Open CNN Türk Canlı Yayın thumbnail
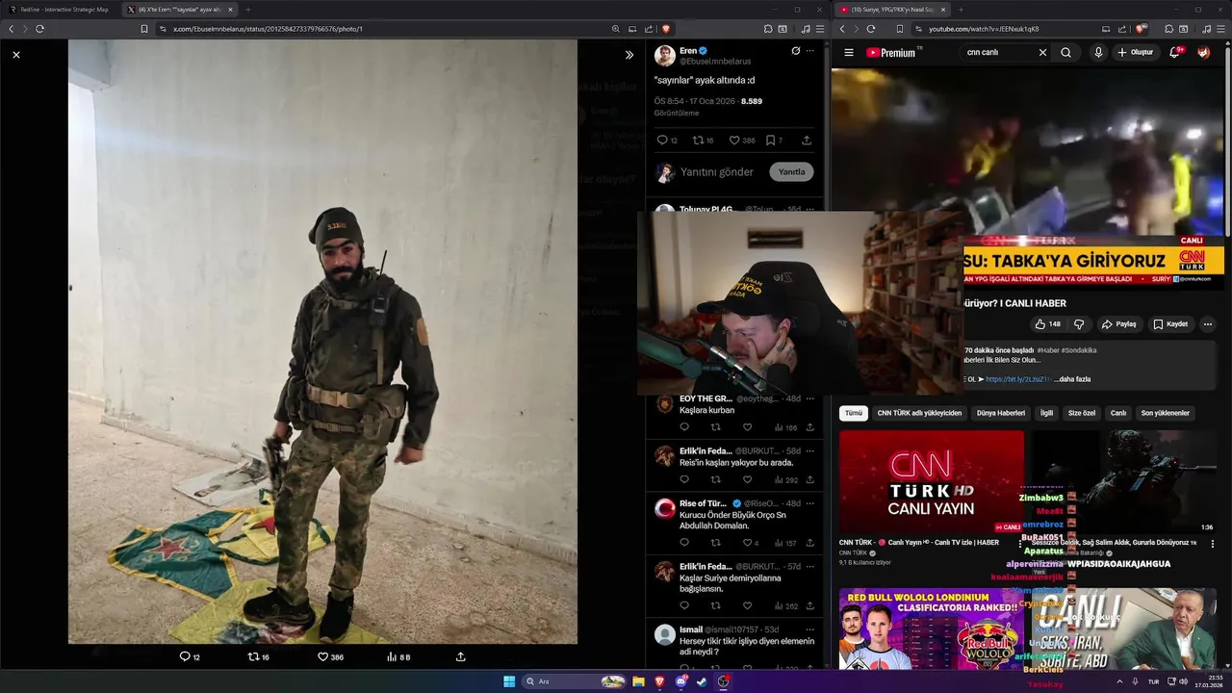The image size is (1232, 693). pos(931,482)
